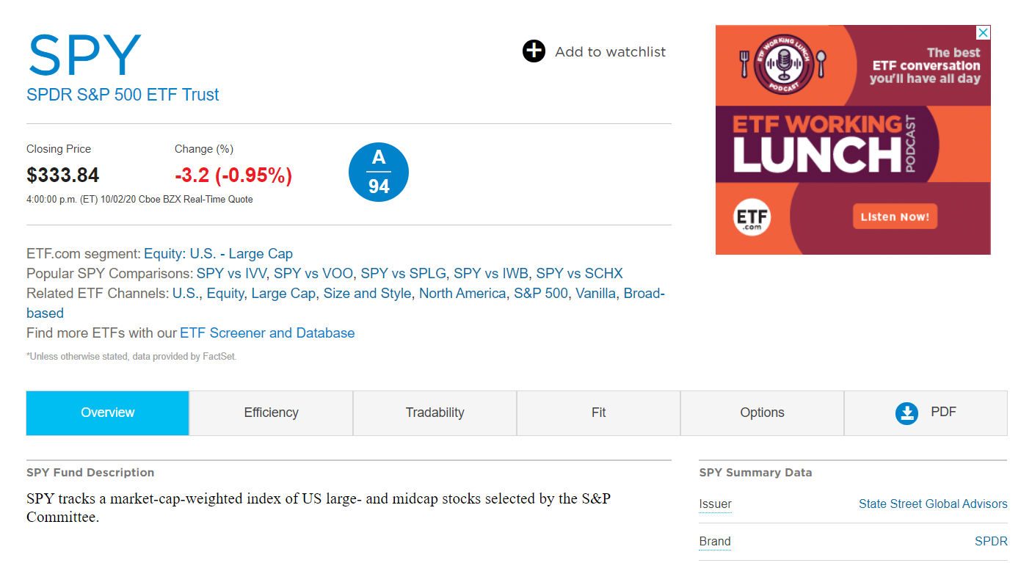The height and width of the screenshot is (563, 1032).
Task: Open Size and Style channel link
Action: pyautogui.click(x=367, y=294)
